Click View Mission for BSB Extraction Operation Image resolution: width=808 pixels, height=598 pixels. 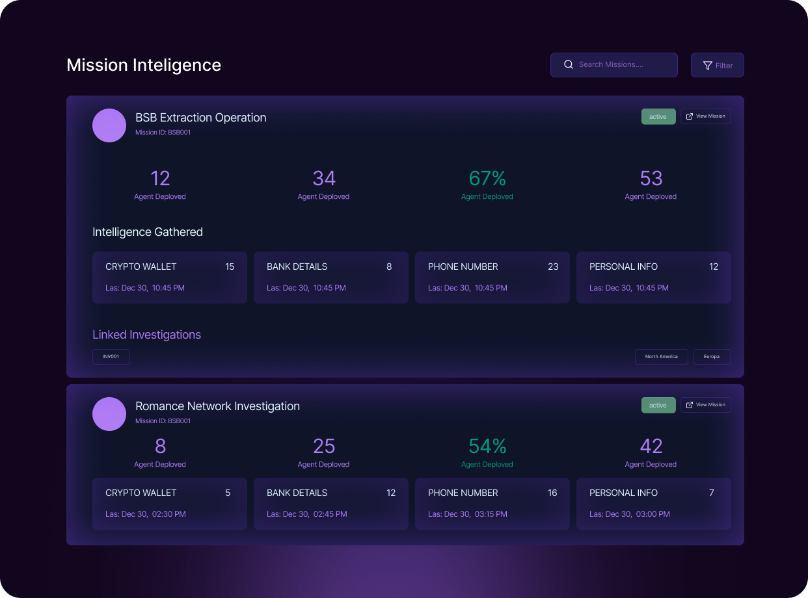coord(706,116)
